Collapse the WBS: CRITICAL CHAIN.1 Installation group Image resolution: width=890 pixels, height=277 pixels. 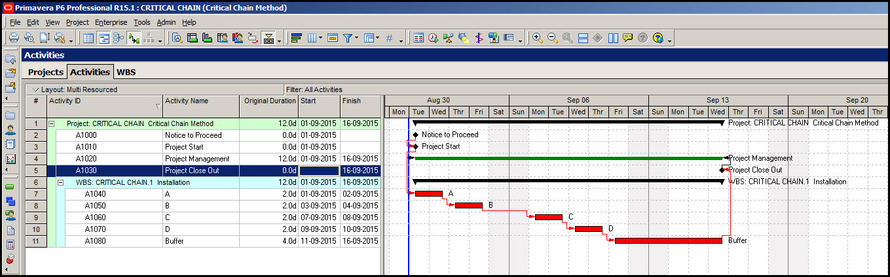coord(60,182)
